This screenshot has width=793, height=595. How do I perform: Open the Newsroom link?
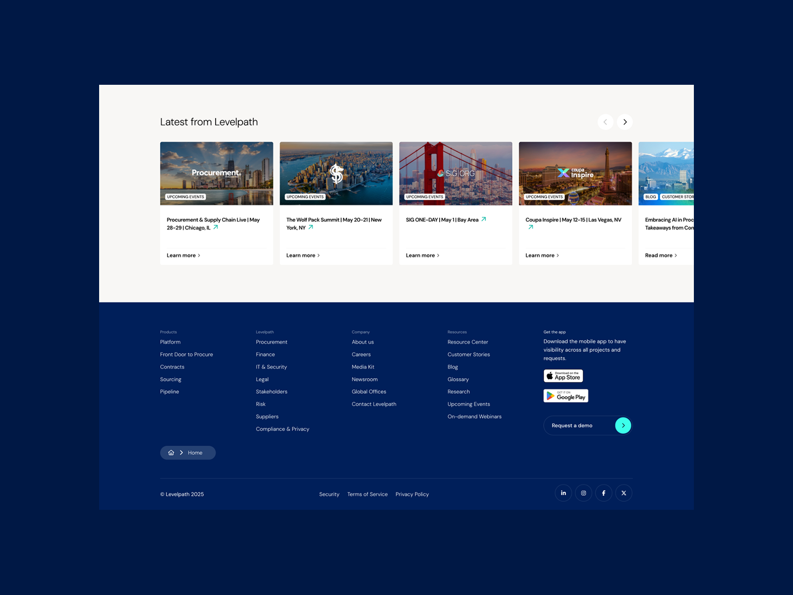click(x=365, y=379)
